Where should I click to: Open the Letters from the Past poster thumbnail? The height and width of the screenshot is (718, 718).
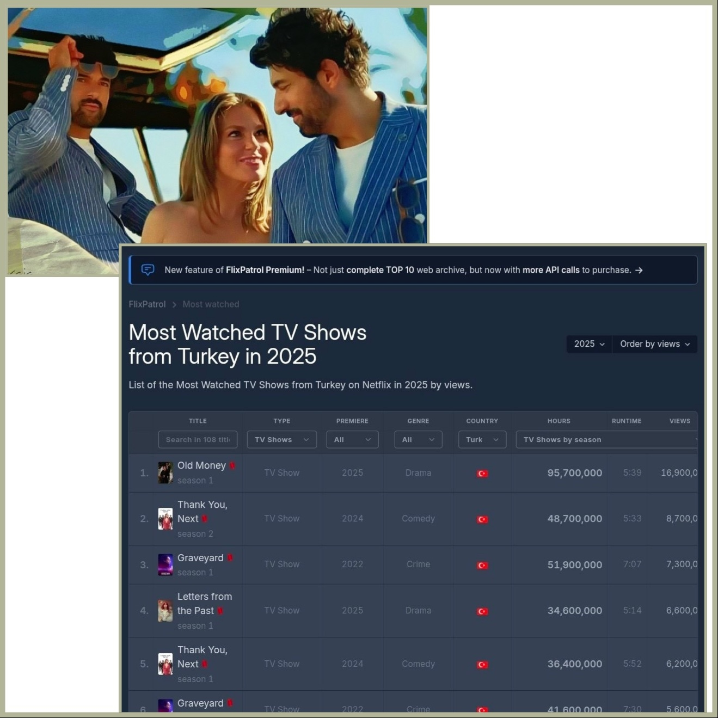tap(165, 611)
